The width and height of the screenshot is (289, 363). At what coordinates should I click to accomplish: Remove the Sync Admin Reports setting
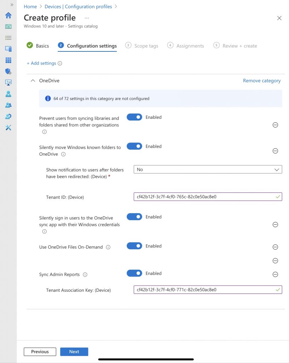click(x=275, y=274)
